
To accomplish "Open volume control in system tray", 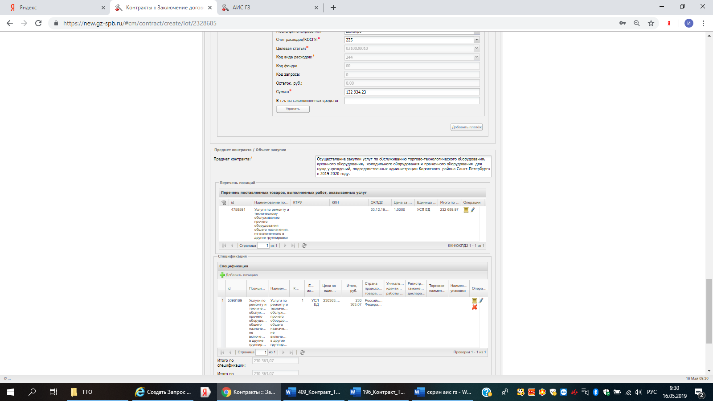I will [x=638, y=392].
